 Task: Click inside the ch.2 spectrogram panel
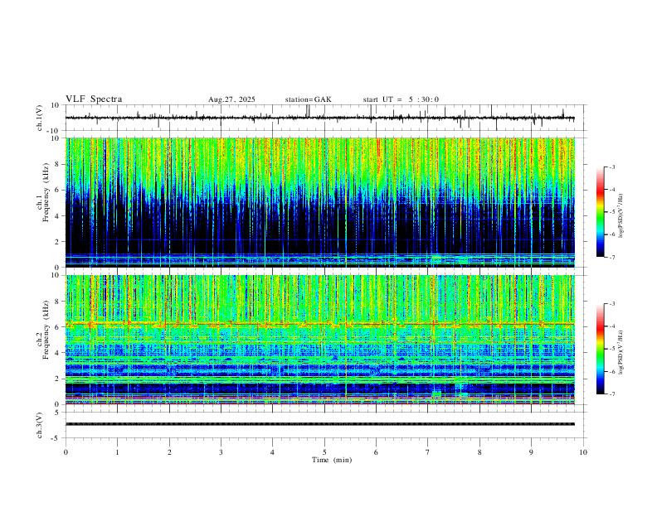[320, 340]
